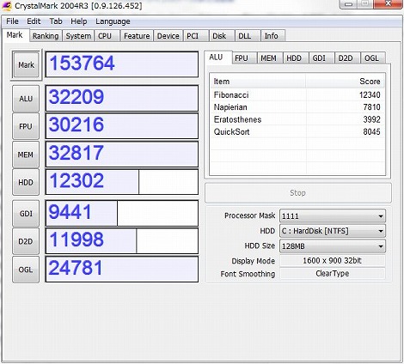
Task: Open the File menu
Action: [x=12, y=21]
